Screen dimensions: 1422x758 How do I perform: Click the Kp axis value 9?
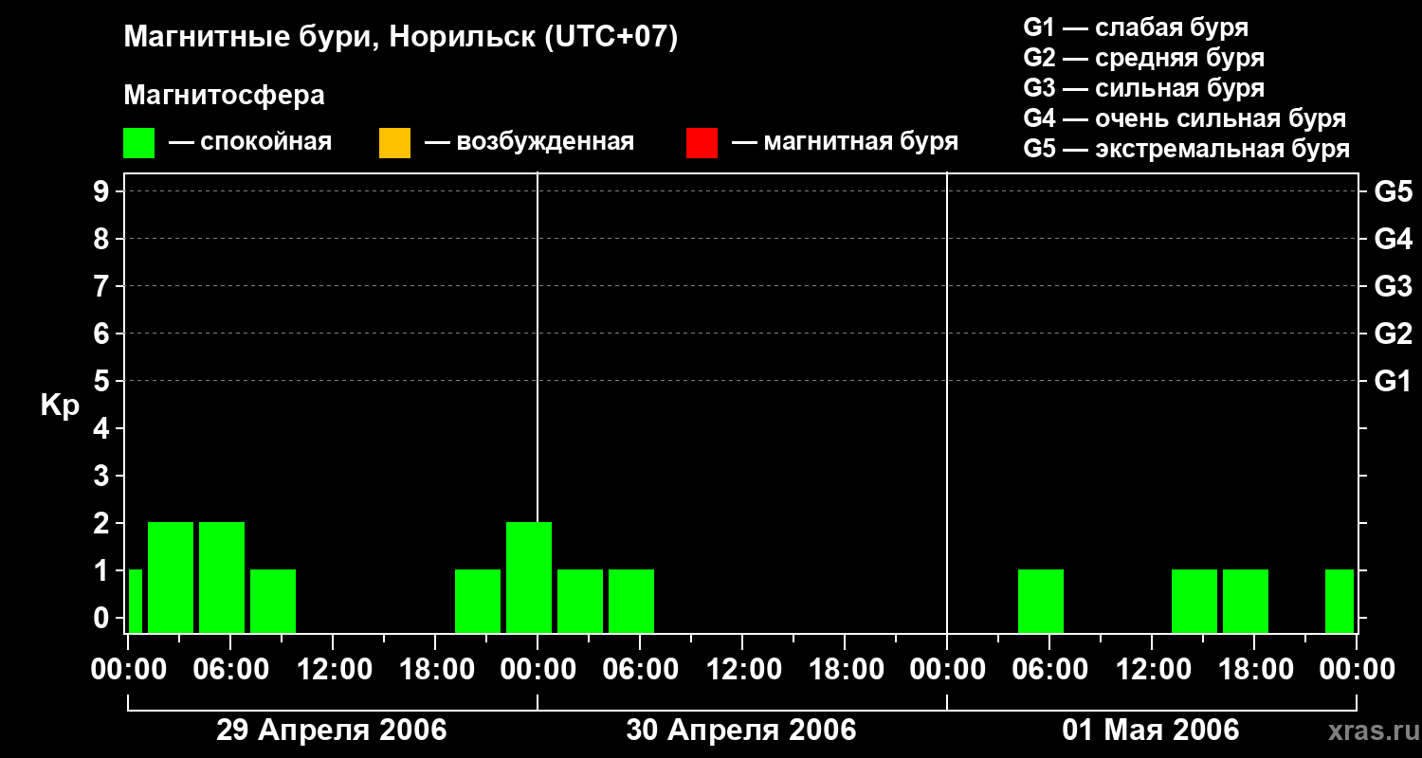pyautogui.click(x=102, y=191)
